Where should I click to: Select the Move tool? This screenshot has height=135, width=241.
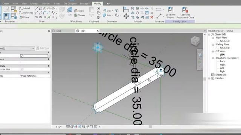tap(126, 16)
